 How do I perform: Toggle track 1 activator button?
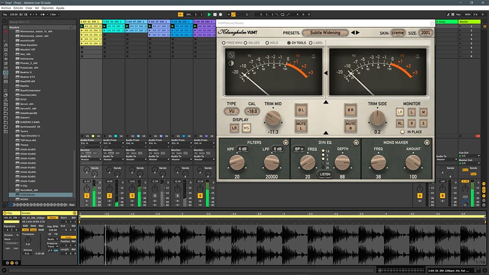(86, 196)
